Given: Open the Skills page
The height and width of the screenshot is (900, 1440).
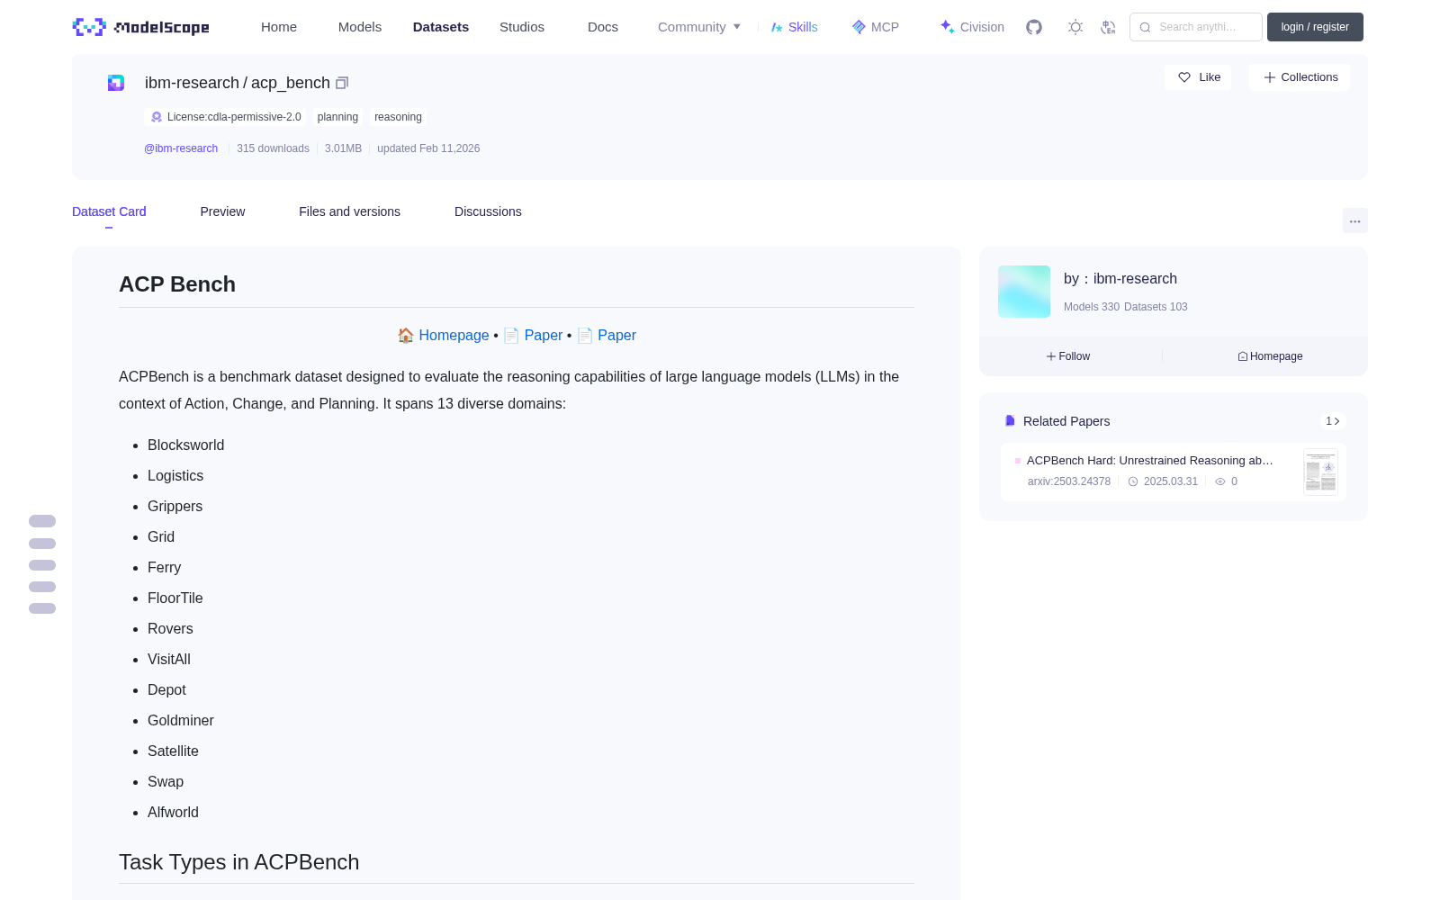Looking at the screenshot, I should pyautogui.click(x=795, y=27).
